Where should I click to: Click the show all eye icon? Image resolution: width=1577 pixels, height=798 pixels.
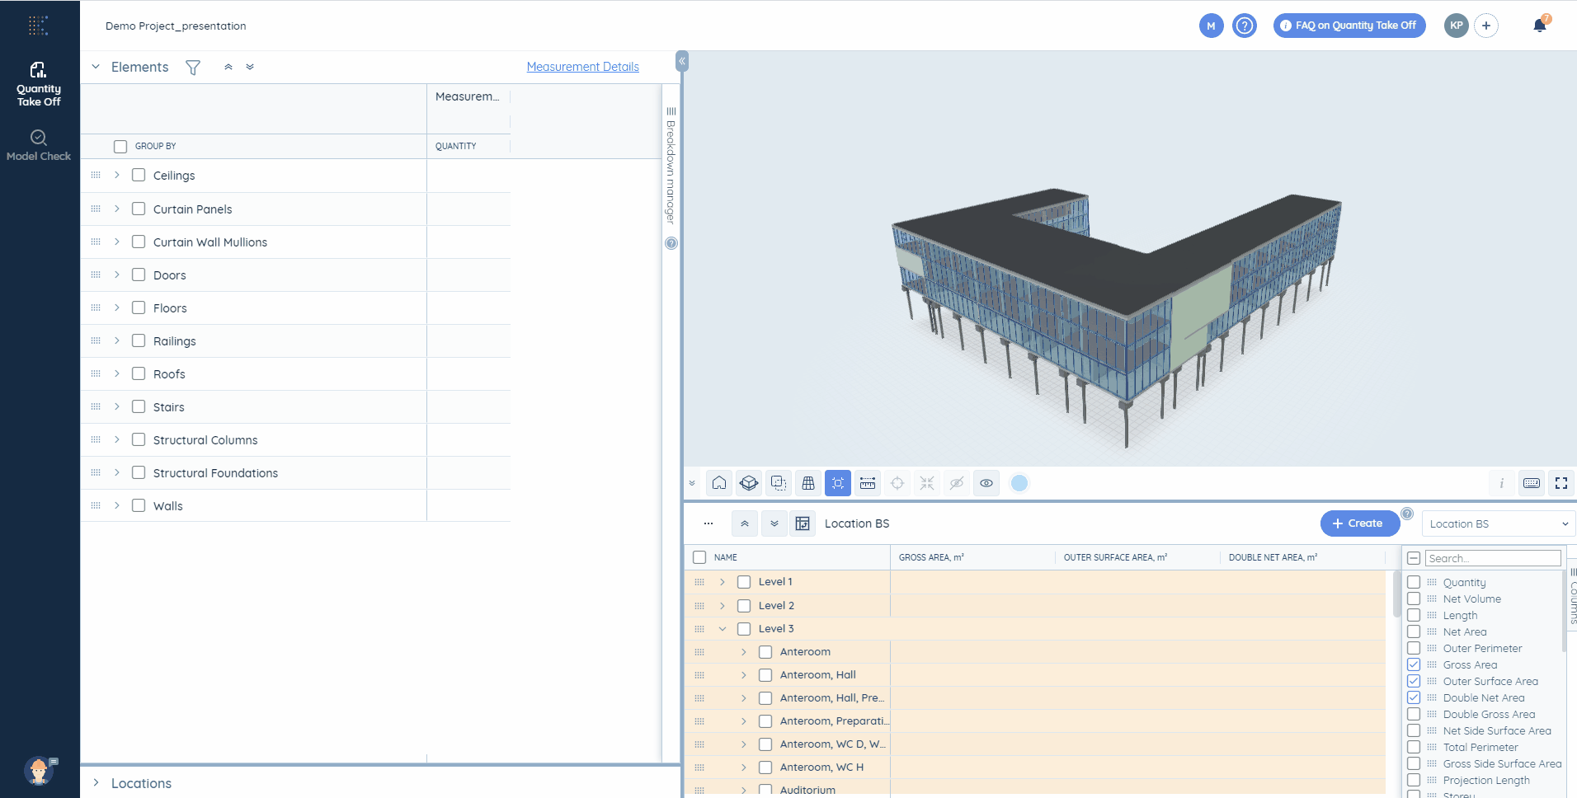coord(986,483)
